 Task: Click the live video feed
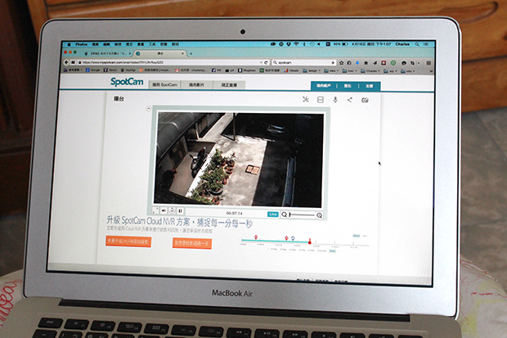tap(239, 159)
